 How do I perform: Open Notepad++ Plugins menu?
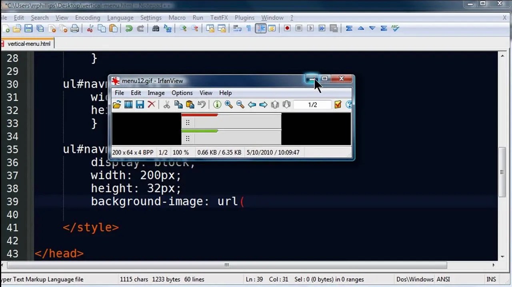(x=244, y=18)
